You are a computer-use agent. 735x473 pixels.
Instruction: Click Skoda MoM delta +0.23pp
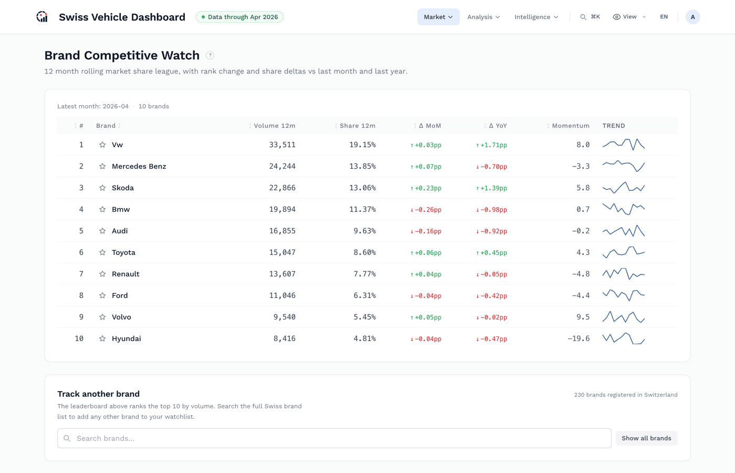pos(426,188)
